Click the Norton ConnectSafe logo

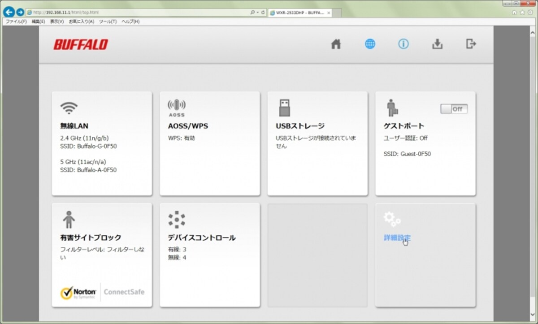pos(102,292)
